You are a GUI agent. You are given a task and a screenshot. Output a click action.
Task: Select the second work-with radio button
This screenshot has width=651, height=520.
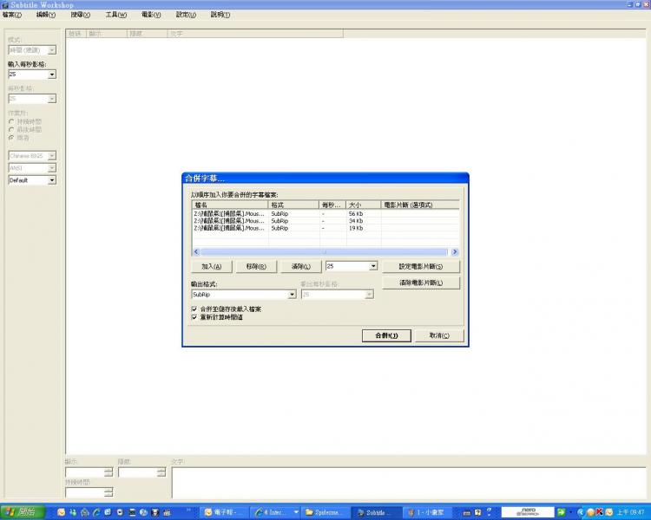(11, 130)
